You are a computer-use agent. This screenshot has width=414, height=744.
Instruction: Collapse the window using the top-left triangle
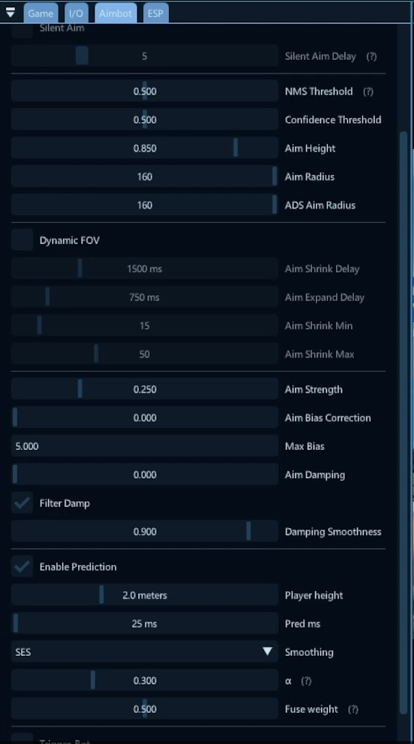10,12
